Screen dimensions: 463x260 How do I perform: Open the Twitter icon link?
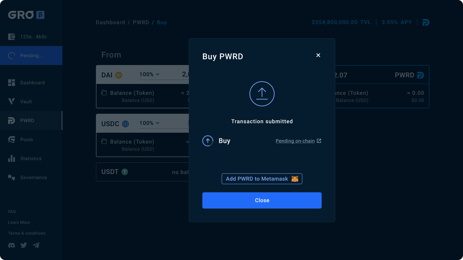pyautogui.click(x=24, y=245)
